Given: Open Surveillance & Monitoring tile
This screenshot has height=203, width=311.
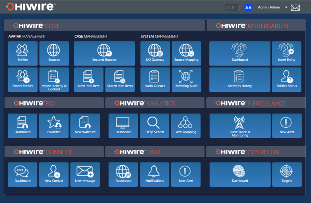Looking at the screenshot, I should pyautogui.click(x=240, y=126).
